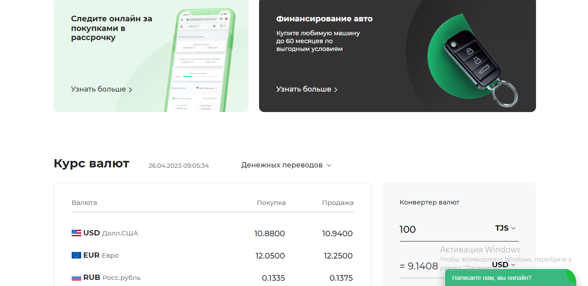Open the USD target currency dropdown

504,265
